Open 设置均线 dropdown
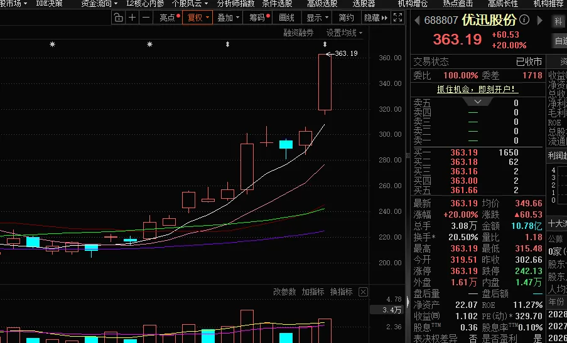 point(344,33)
